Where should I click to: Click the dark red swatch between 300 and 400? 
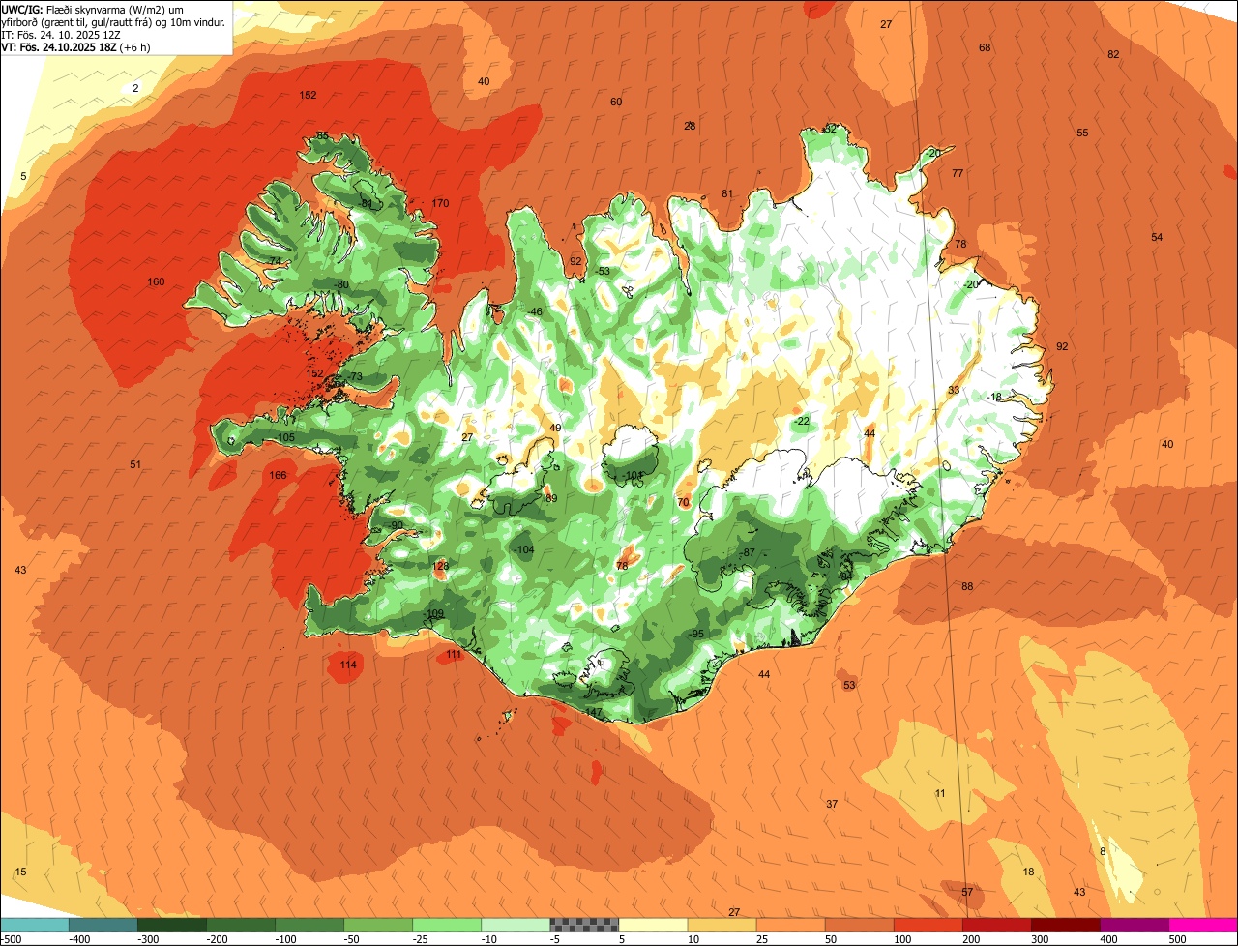pyautogui.click(x=1064, y=925)
